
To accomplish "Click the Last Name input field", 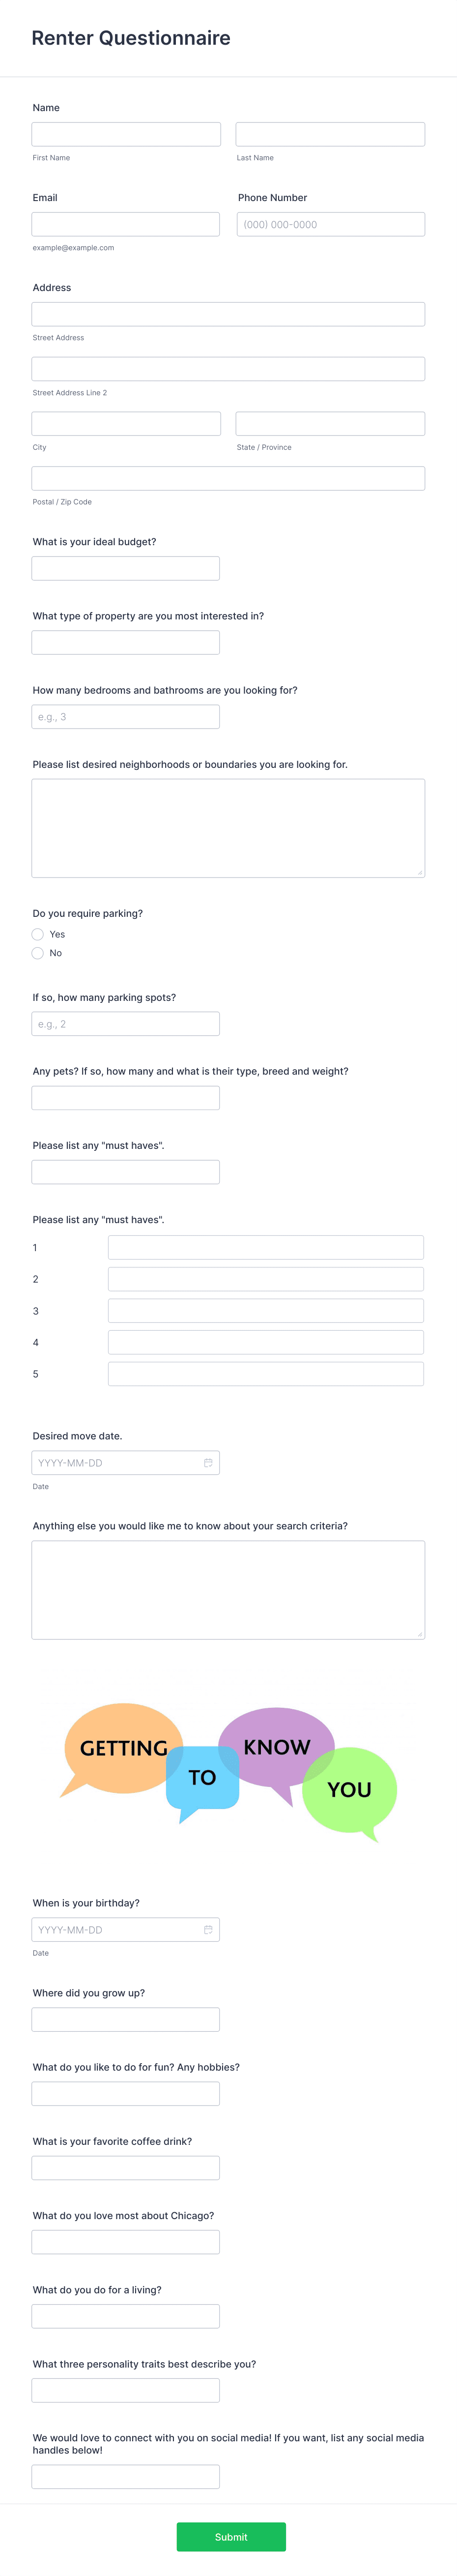I will (330, 133).
